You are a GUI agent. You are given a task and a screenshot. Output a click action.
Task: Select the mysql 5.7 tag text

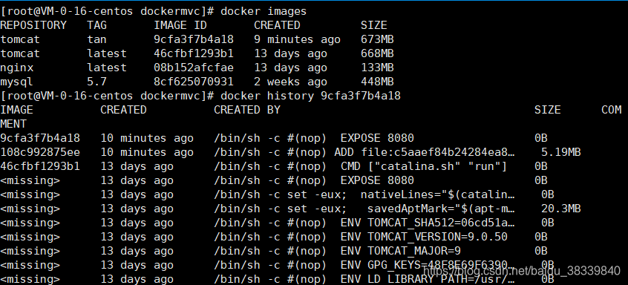[x=97, y=82]
